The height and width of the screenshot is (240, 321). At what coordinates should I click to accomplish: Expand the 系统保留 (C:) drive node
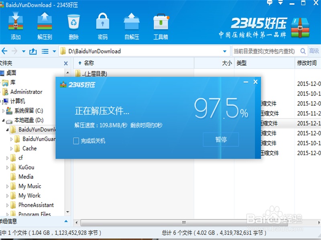[3, 111]
